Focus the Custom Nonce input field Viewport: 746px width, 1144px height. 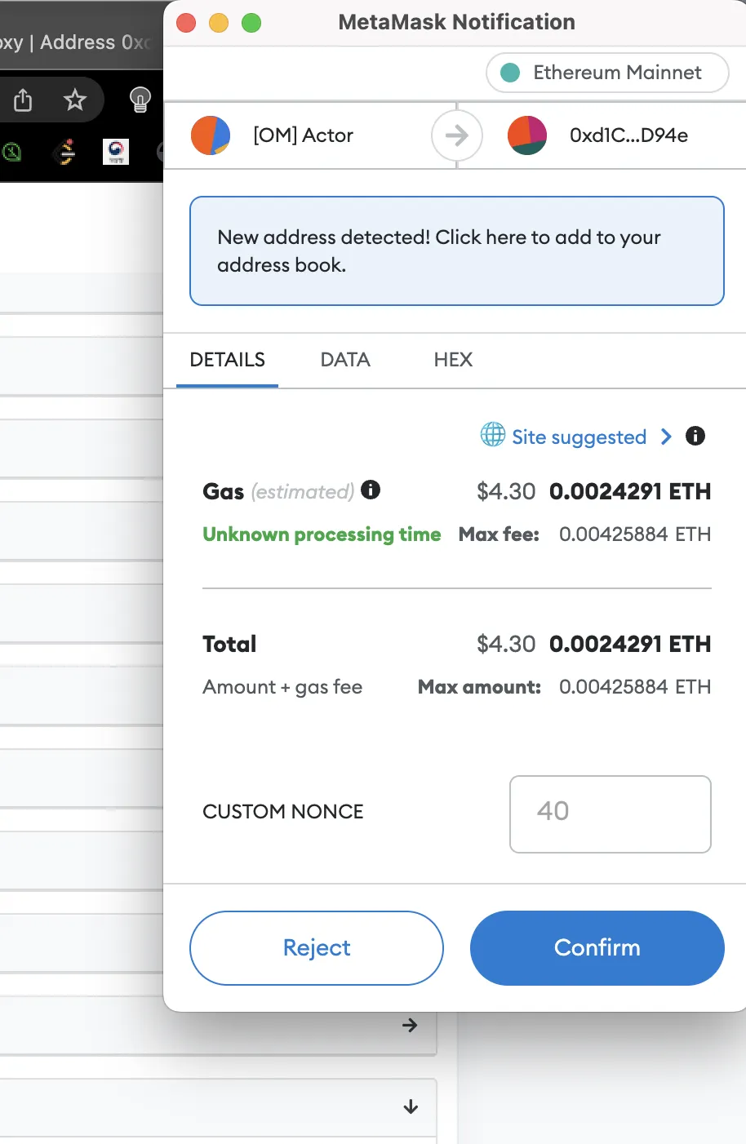pyautogui.click(x=611, y=814)
